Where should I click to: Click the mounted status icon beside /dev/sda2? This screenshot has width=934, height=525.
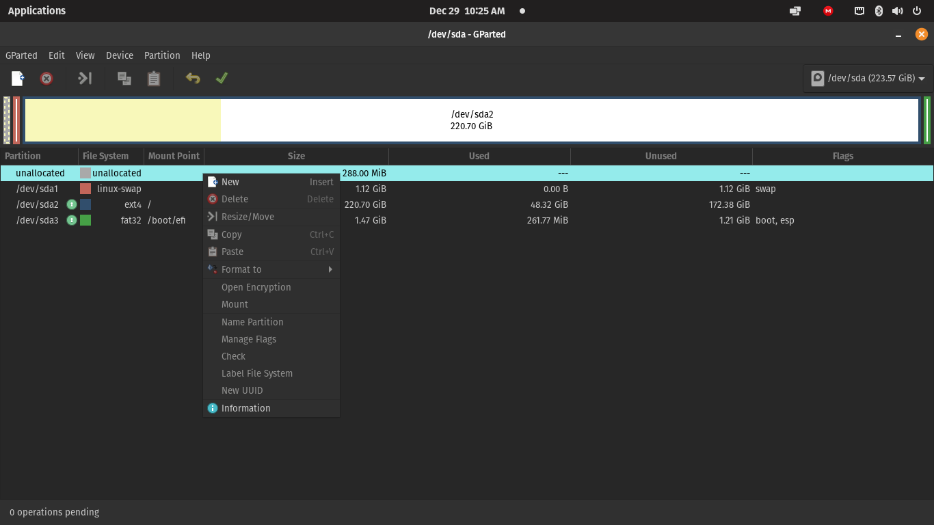pyautogui.click(x=71, y=204)
